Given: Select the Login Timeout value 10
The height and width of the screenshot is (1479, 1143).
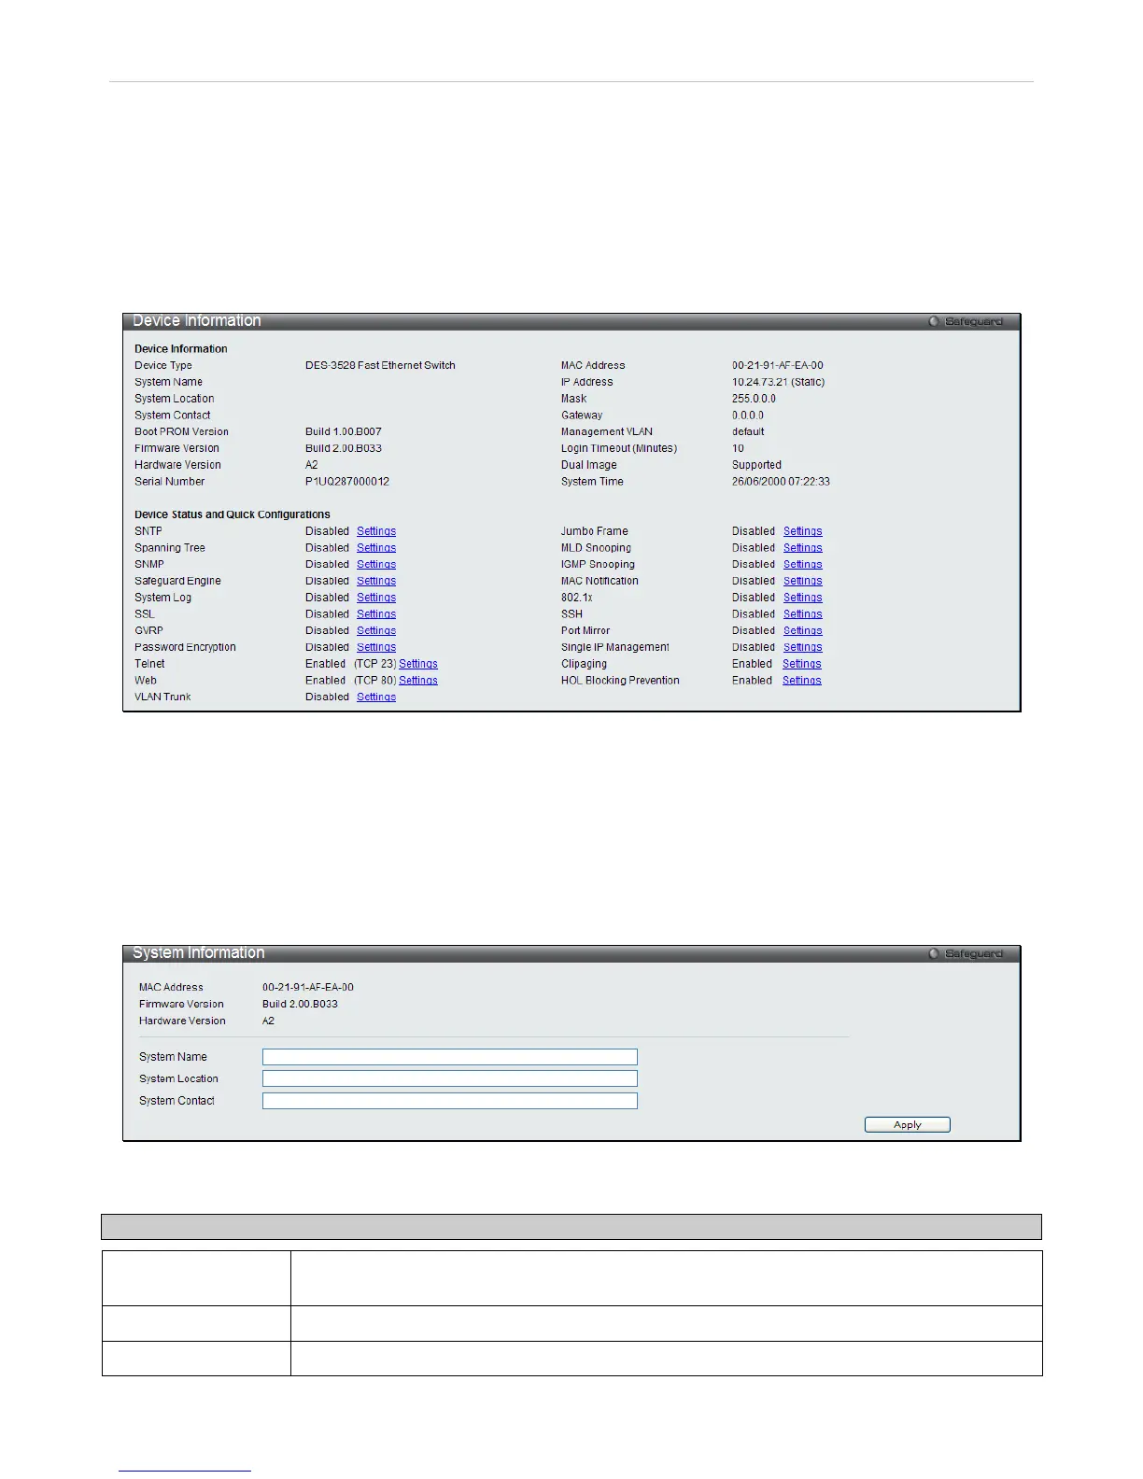Looking at the screenshot, I should (x=739, y=448).
